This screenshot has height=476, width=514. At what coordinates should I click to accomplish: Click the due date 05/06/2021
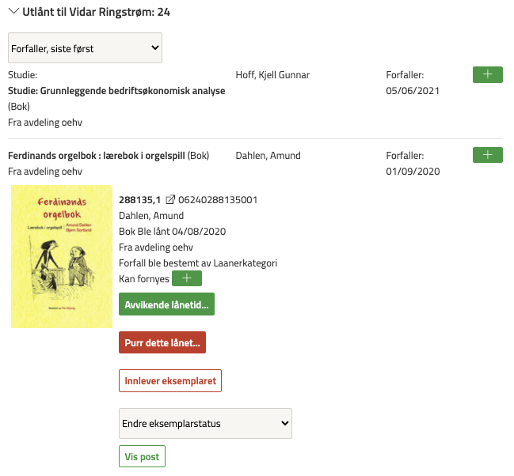(x=413, y=91)
